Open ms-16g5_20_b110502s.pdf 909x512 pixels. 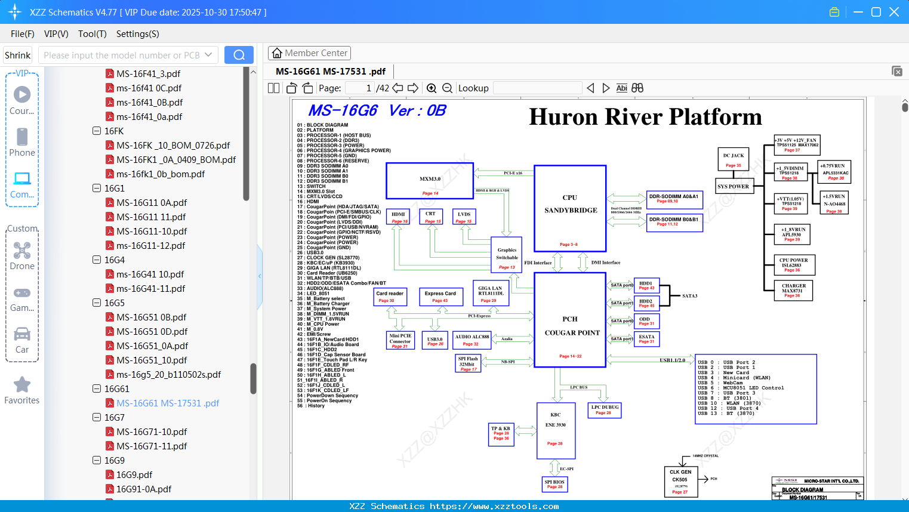point(168,374)
